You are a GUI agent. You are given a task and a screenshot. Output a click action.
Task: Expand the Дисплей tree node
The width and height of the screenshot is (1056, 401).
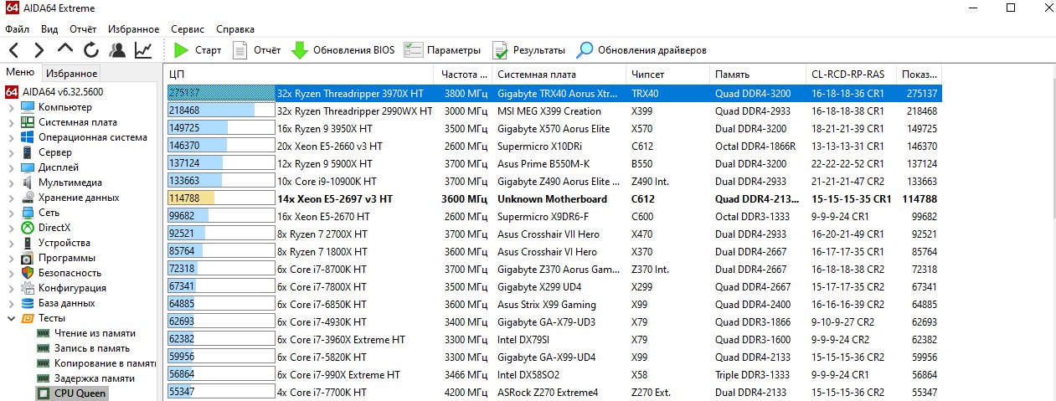pyautogui.click(x=11, y=167)
